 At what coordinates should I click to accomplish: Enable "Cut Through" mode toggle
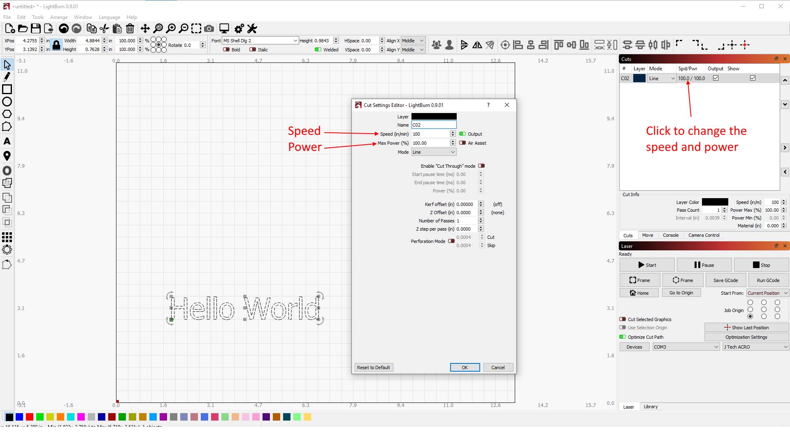(481, 166)
